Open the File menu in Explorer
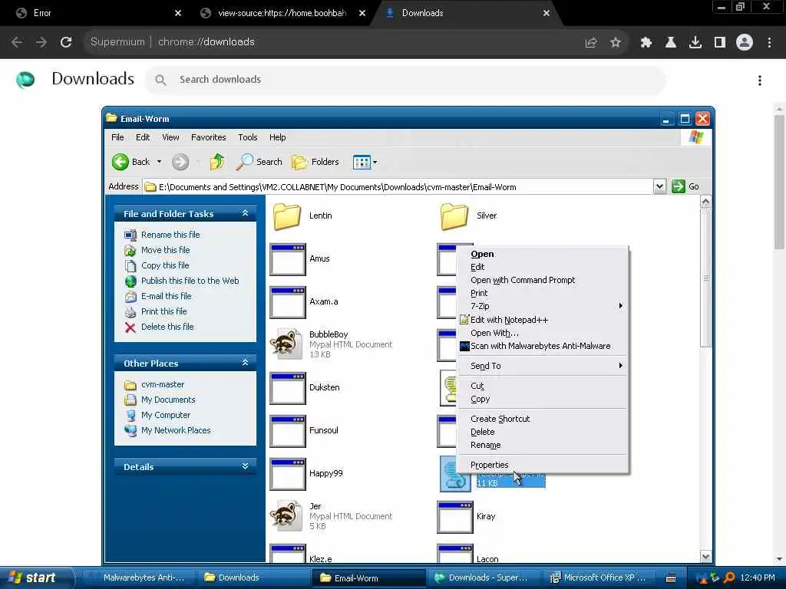The image size is (786, 589). (x=117, y=137)
